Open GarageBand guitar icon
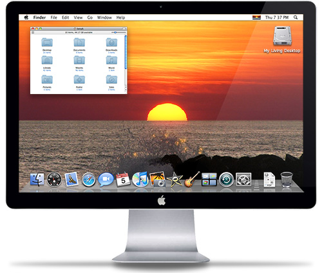322x273 pixels. click(192, 180)
